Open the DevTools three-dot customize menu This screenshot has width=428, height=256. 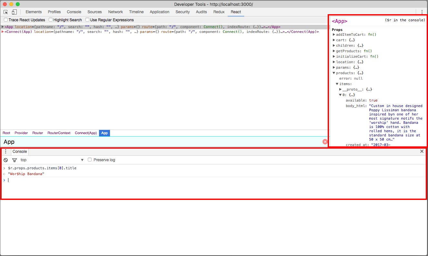coord(422,12)
